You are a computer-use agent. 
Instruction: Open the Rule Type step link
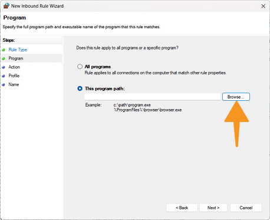click(18, 50)
